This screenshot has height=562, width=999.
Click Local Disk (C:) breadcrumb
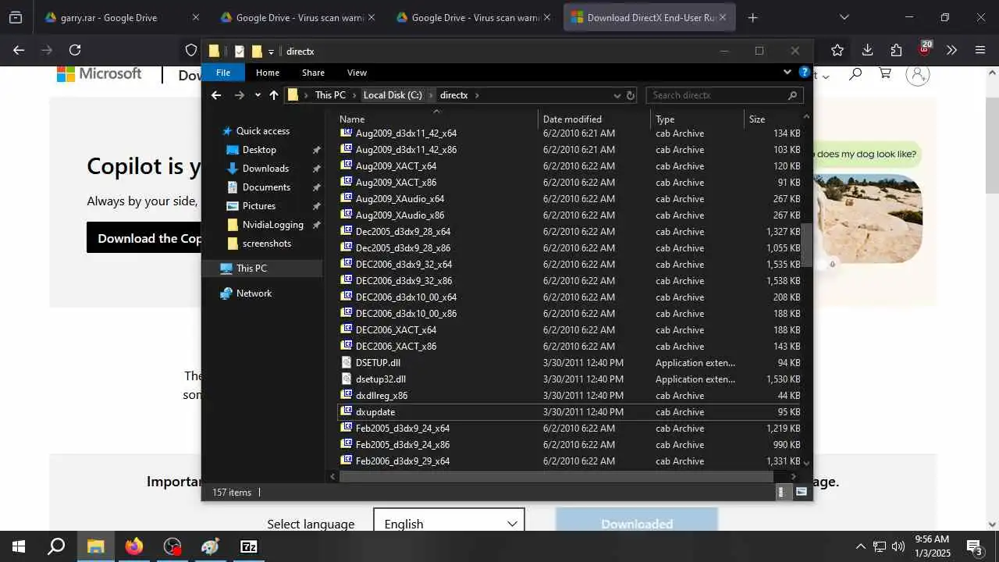(393, 95)
